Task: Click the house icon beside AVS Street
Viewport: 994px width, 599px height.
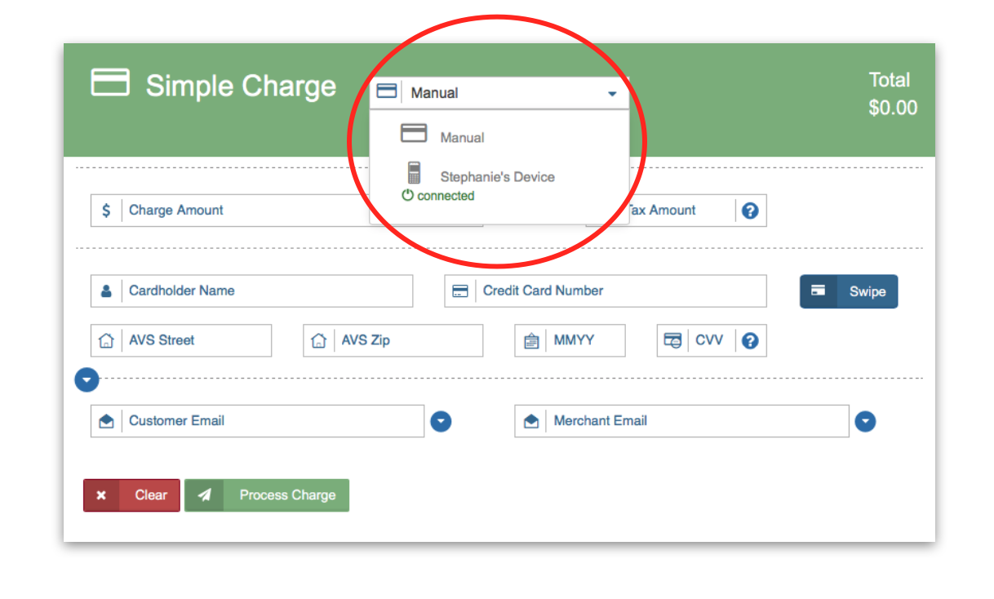Action: coord(106,341)
